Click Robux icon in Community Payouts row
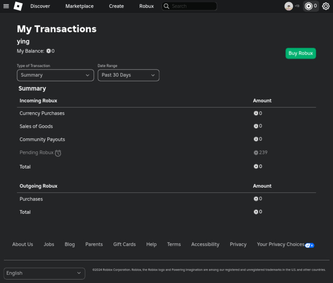The height and width of the screenshot is (283, 333). tap(256, 139)
